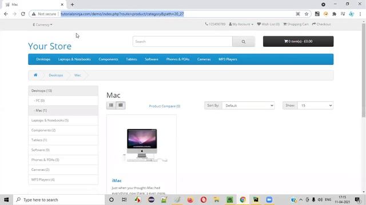Screen dimensions: 366x205
Task: Open the Shopping Cart link
Action: [x=296, y=24]
